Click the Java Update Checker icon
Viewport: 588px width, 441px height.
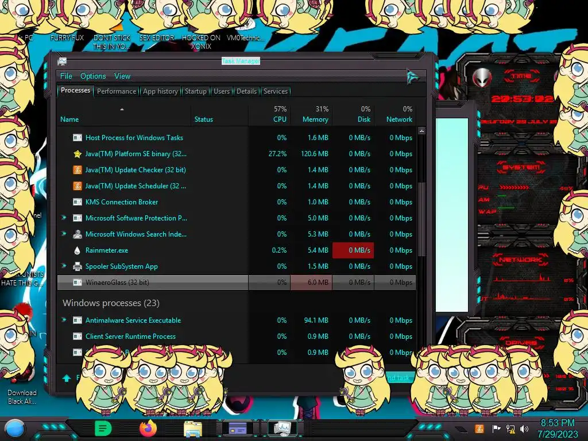pyautogui.click(x=78, y=170)
